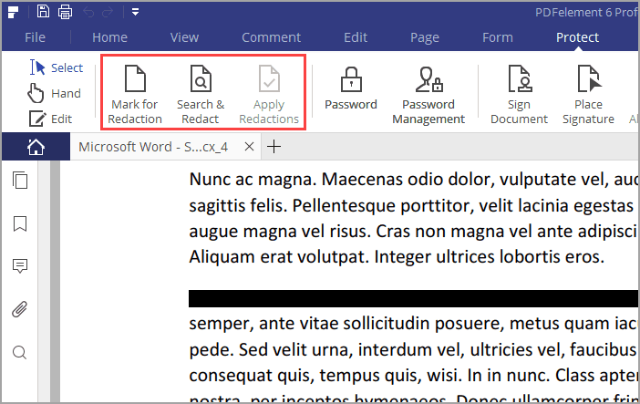Click the black redacted bar in document
This screenshot has width=640, height=404.
413,298
